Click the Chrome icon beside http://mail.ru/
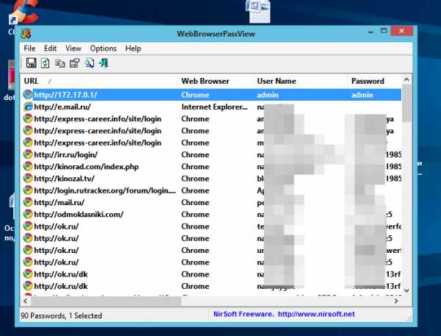Image resolution: width=441 pixels, height=336 pixels. point(28,202)
